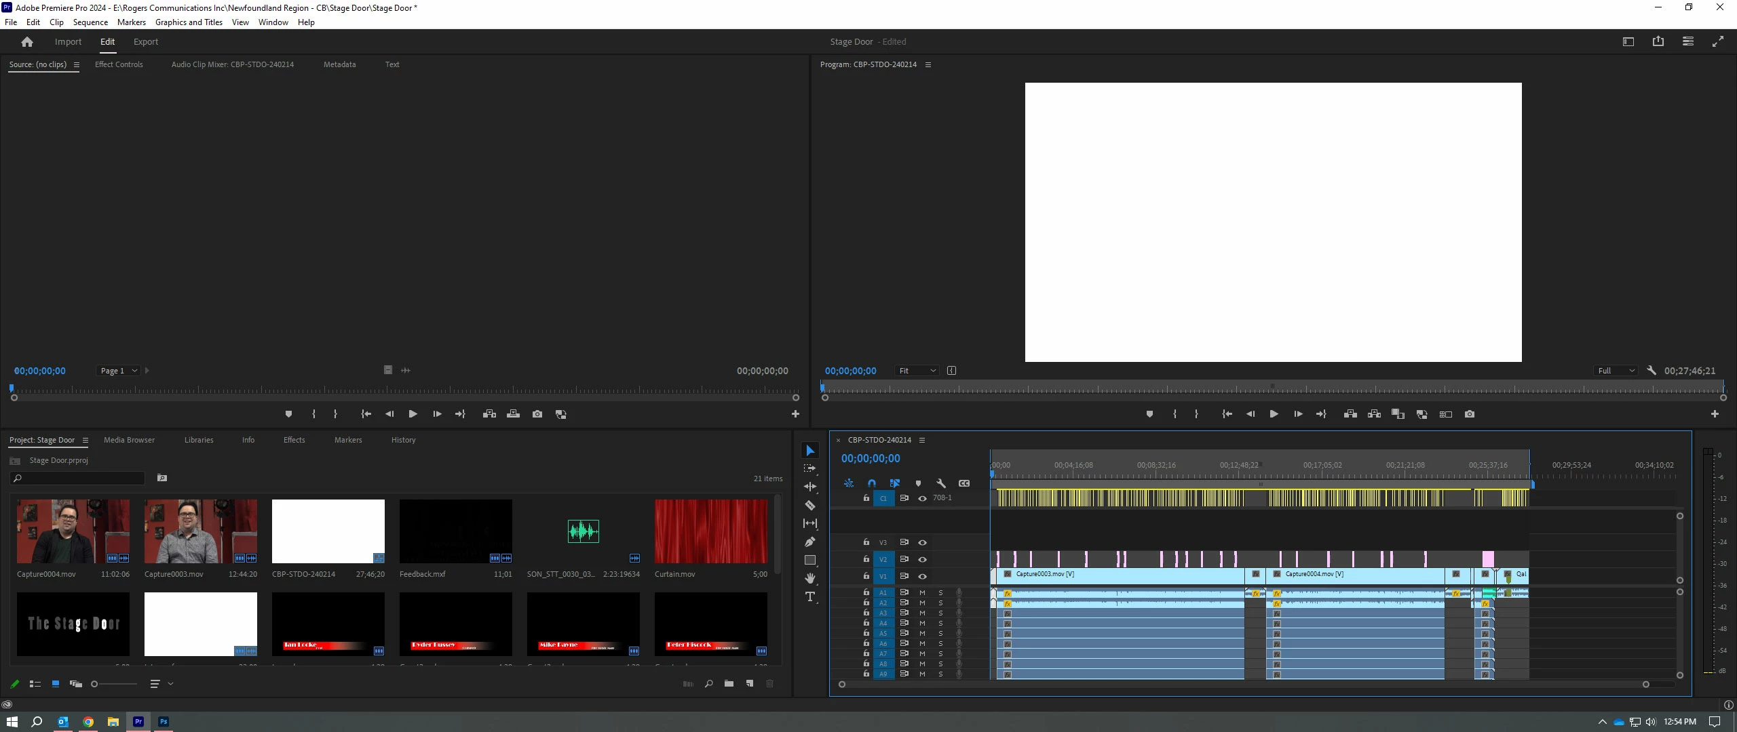Toggle lock on V2 track
The image size is (1737, 732).
tap(866, 559)
